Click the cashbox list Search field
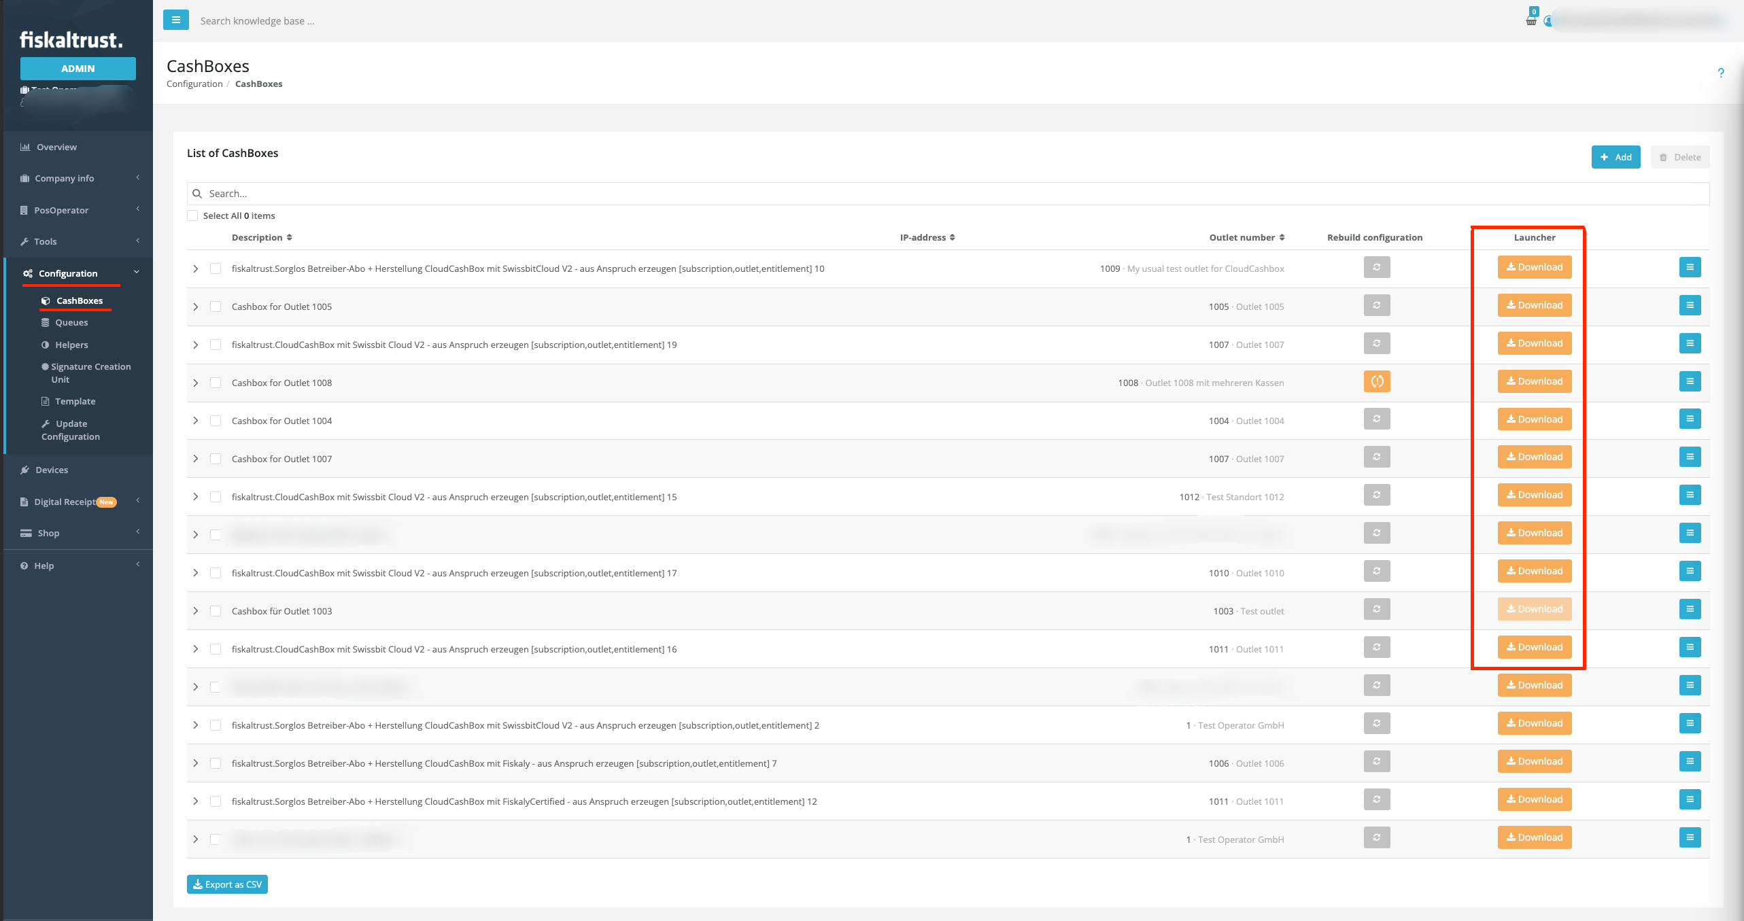The width and height of the screenshot is (1744, 921). pyautogui.click(x=948, y=194)
